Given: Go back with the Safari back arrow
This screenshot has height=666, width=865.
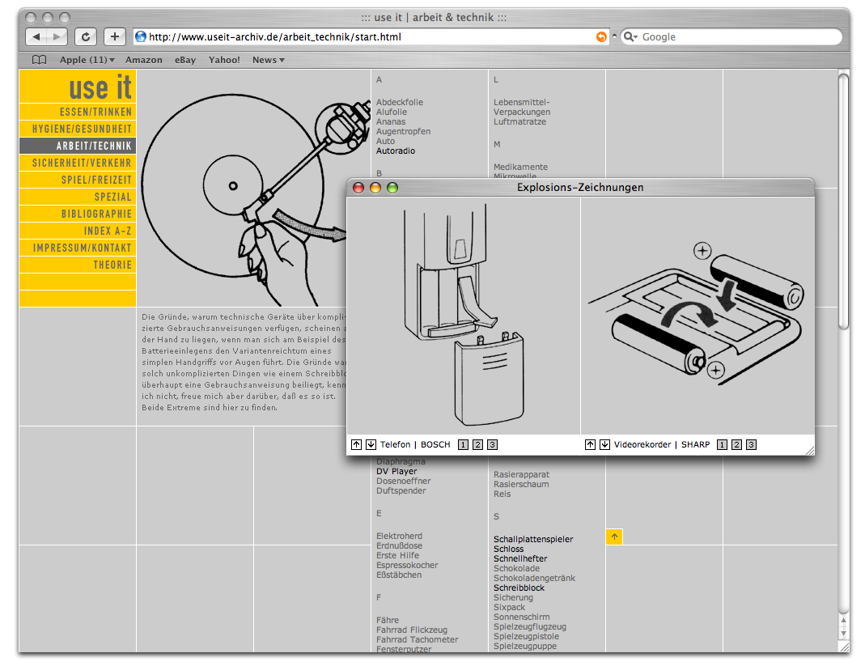Looking at the screenshot, I should [x=36, y=37].
